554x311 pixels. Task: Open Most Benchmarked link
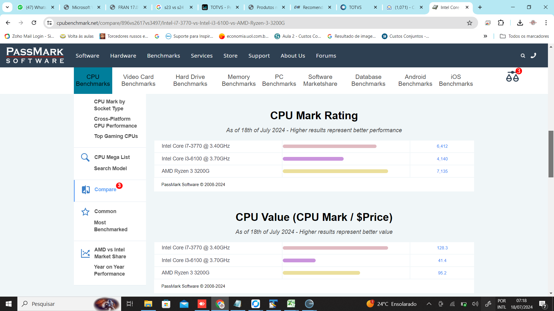point(111,226)
